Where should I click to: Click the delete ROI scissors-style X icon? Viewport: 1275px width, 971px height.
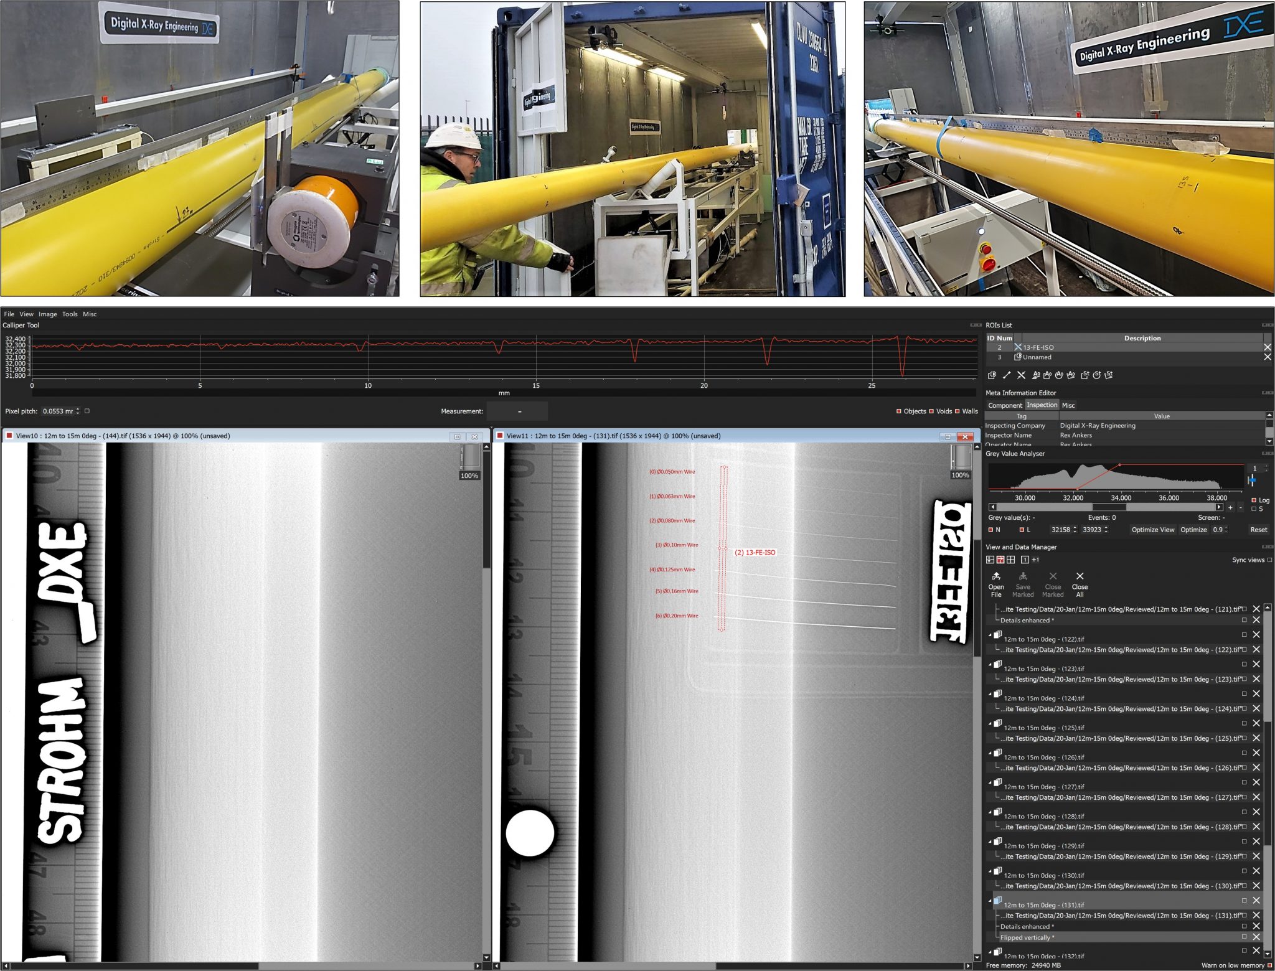tap(1021, 375)
